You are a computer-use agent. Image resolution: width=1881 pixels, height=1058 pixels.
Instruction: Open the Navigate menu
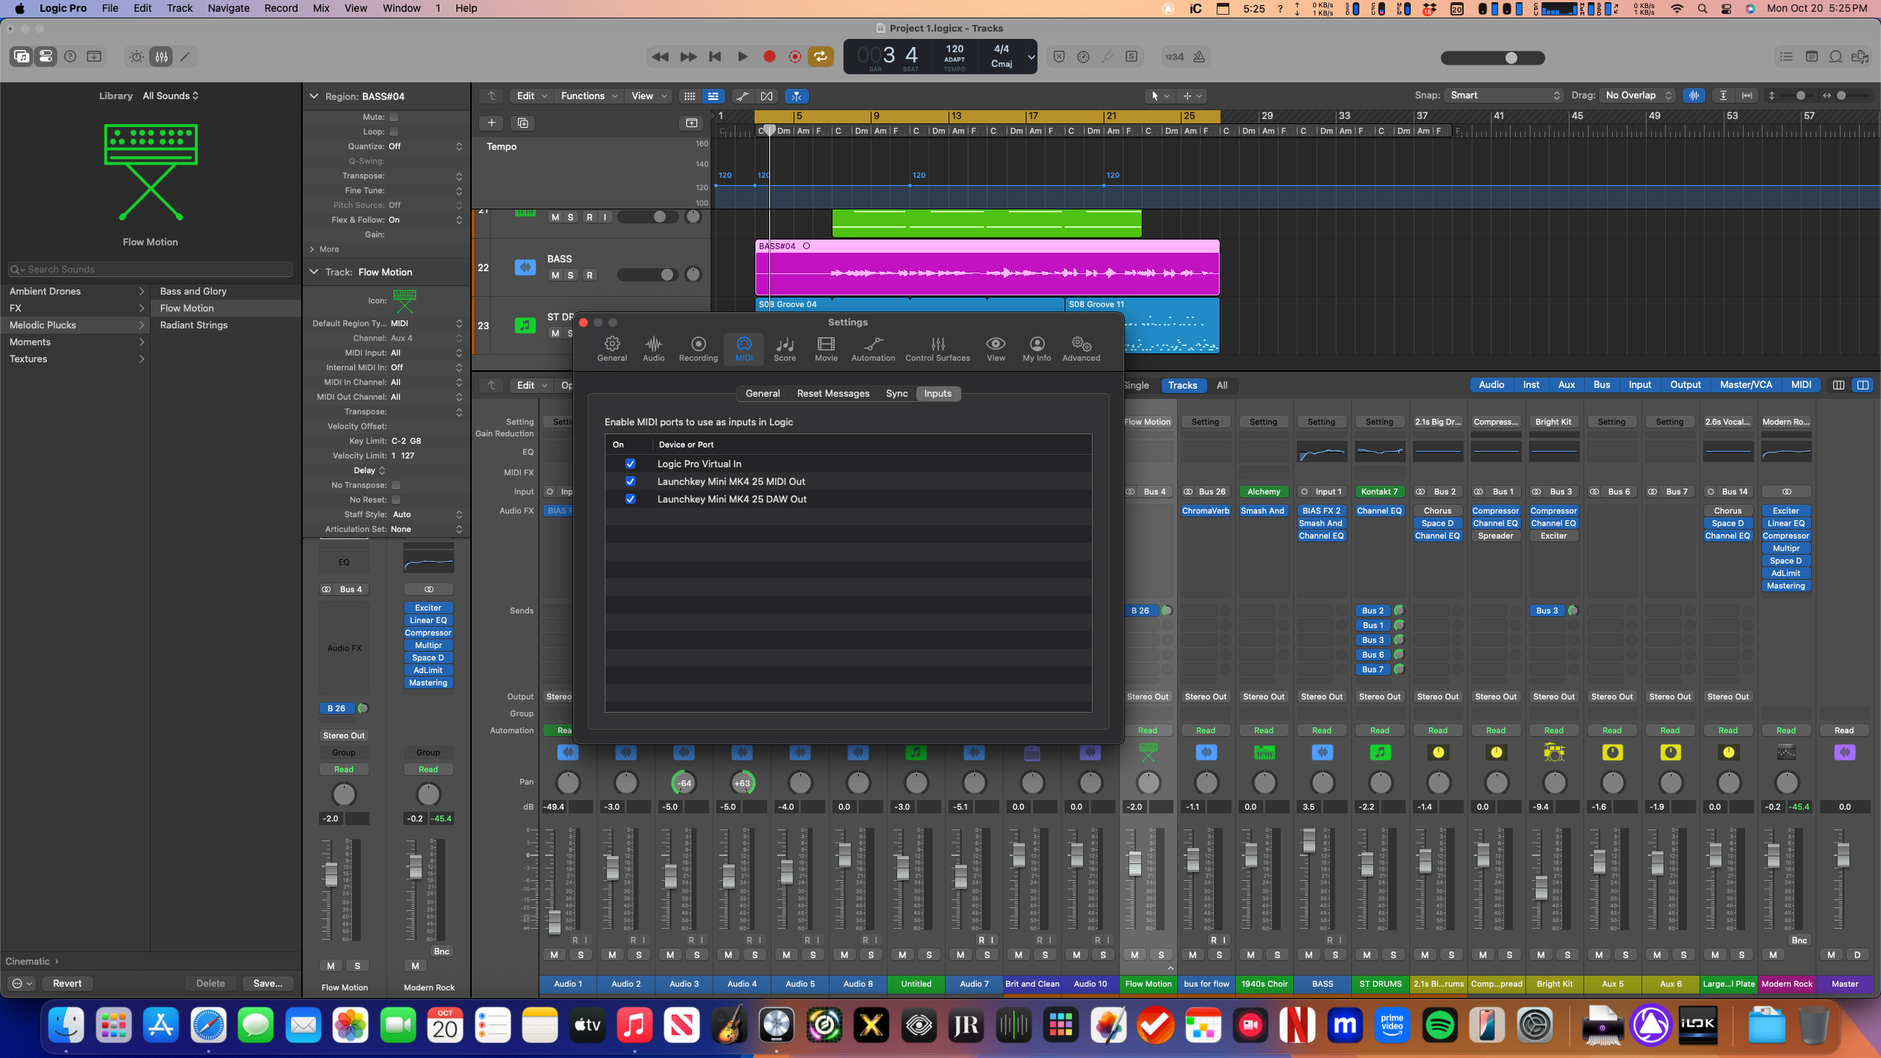tap(228, 8)
